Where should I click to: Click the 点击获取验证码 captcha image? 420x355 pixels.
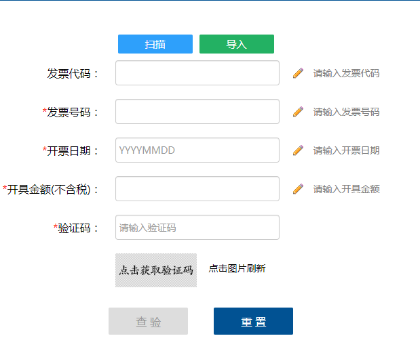pyautogui.click(x=156, y=270)
